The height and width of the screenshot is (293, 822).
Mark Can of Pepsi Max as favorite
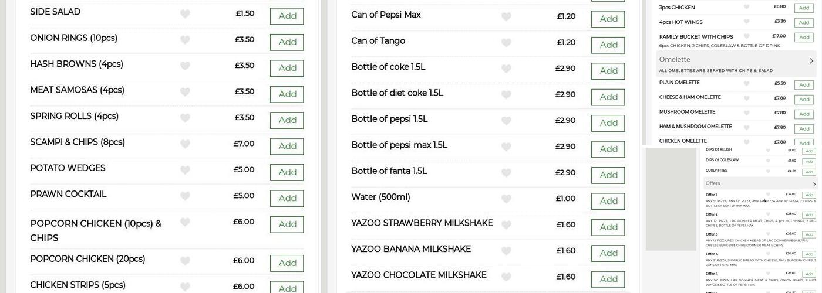coord(506,17)
